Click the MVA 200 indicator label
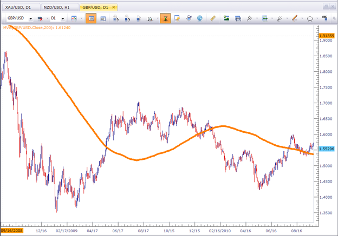338x236 pixels. (37, 28)
